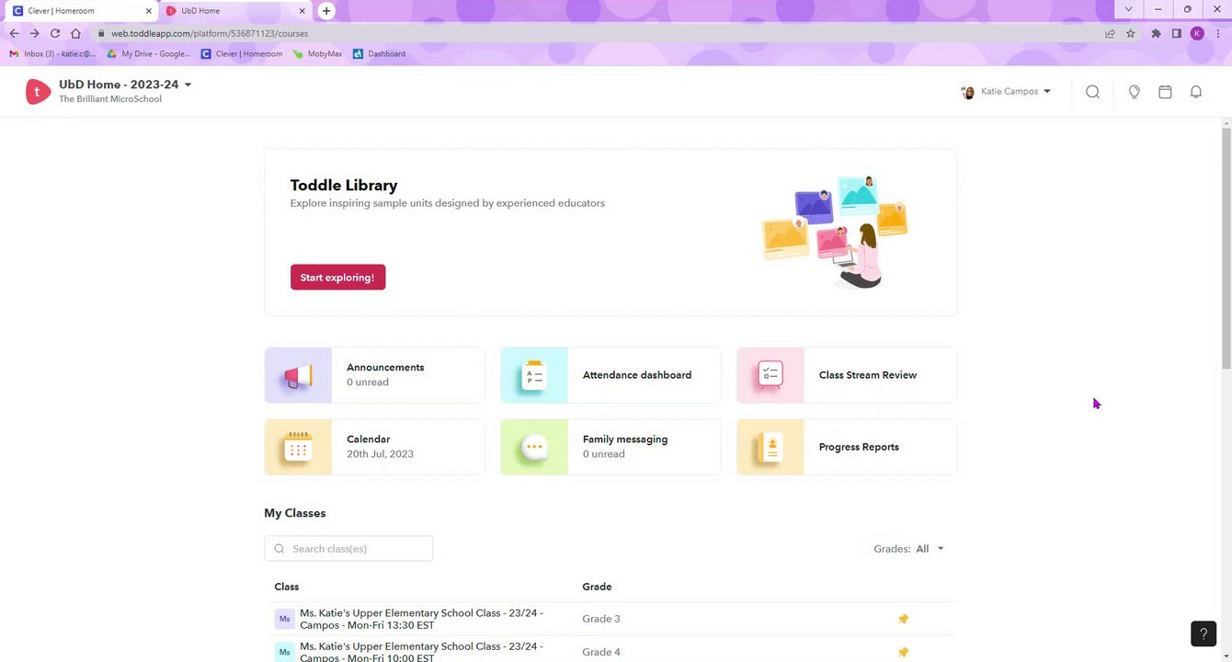This screenshot has width=1232, height=662.
Task: Click the Toddle logo icon
Action: tap(38, 91)
